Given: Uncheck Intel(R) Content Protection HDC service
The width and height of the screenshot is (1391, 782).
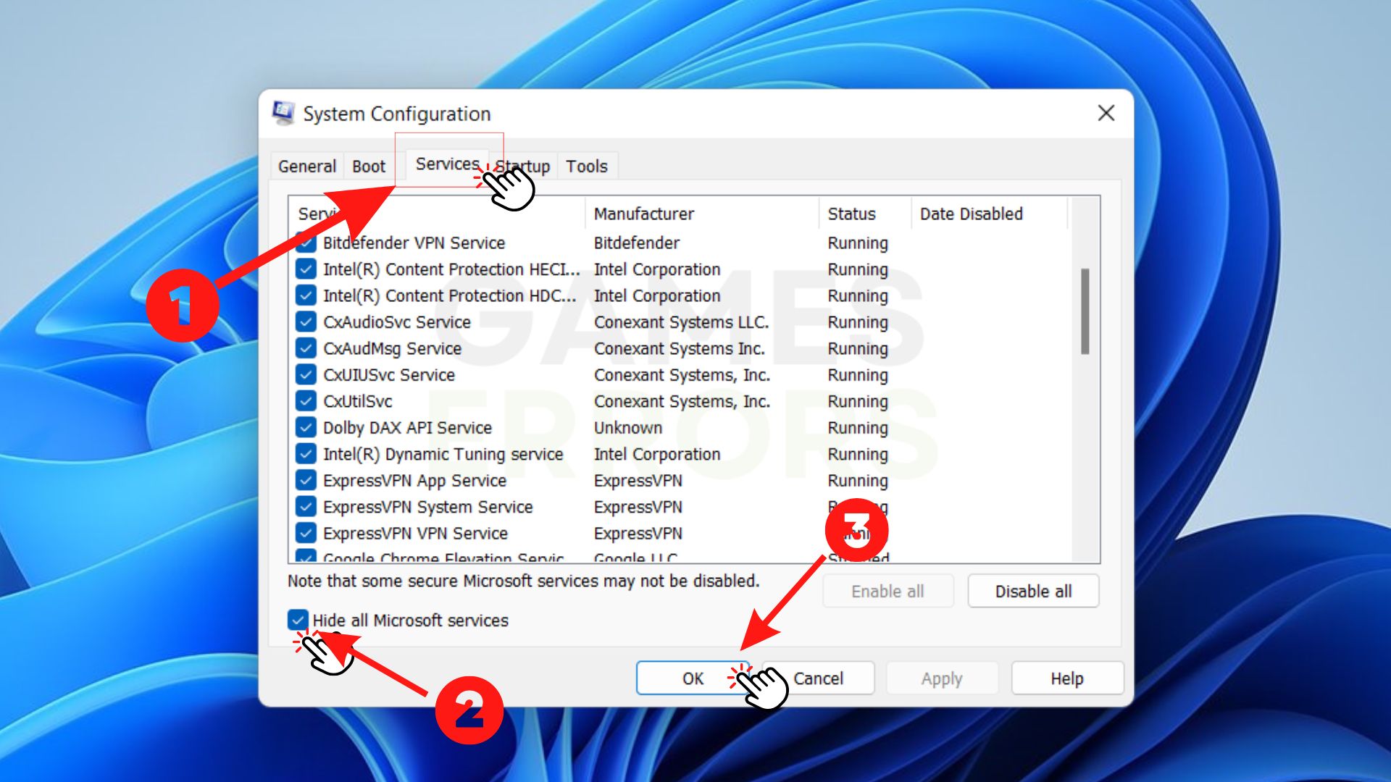Looking at the screenshot, I should 306,295.
